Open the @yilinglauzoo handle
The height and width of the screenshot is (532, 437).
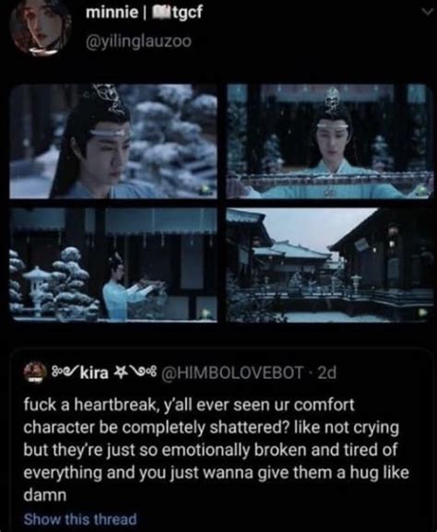[x=139, y=42]
